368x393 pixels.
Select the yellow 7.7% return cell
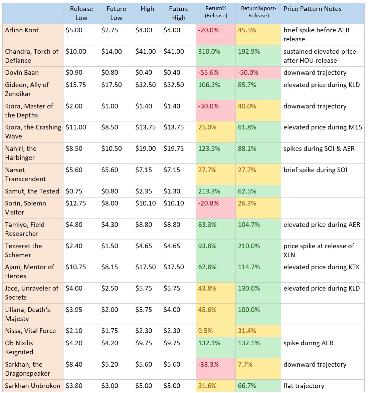tap(245, 365)
